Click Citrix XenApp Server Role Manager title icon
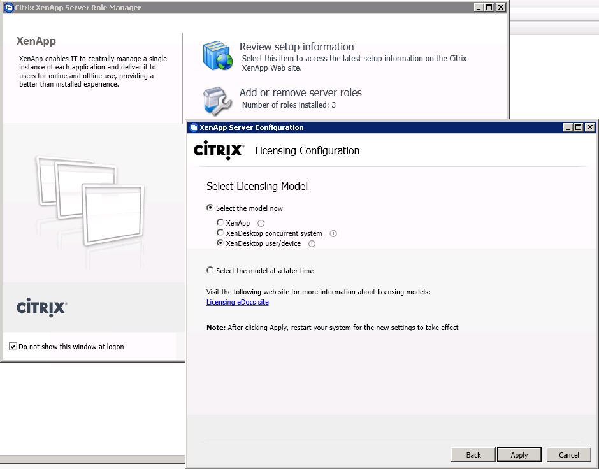 coord(8,8)
